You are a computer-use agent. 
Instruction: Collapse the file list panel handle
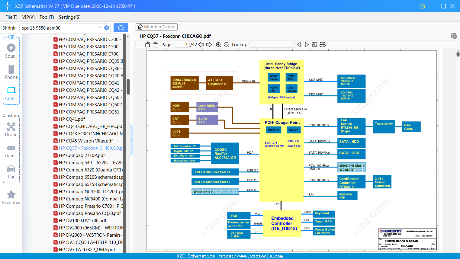pyautogui.click(x=131, y=139)
